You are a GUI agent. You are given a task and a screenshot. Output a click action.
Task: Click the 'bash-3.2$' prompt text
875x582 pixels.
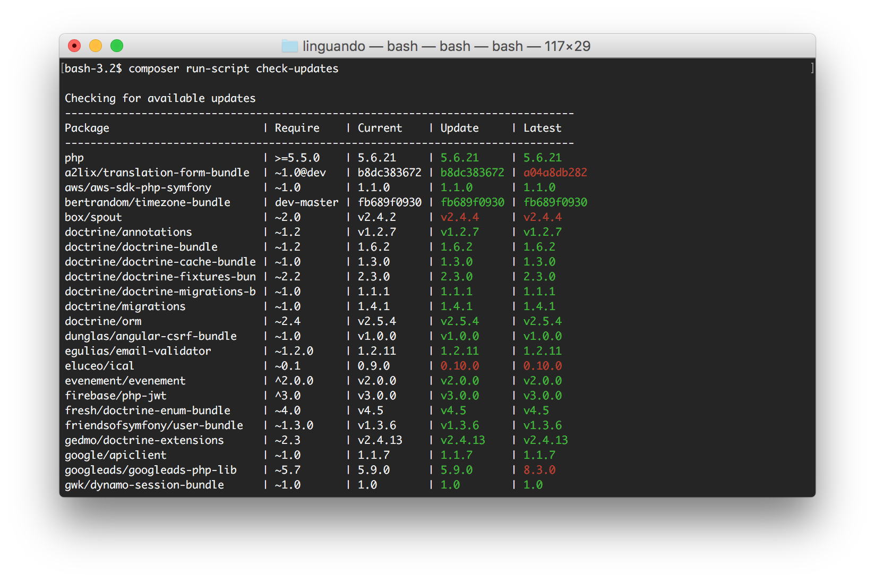(93, 69)
